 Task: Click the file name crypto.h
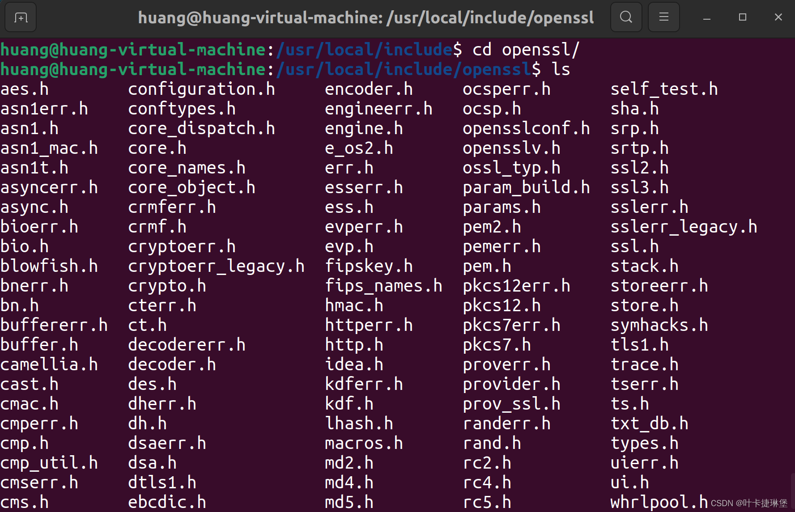167,286
